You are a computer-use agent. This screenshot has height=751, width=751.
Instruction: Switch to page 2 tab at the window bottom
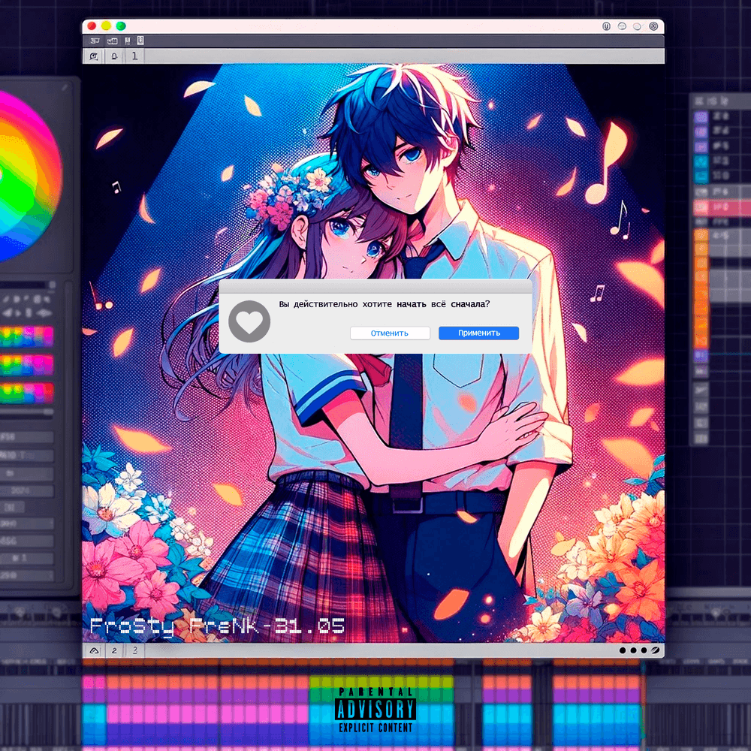114,651
